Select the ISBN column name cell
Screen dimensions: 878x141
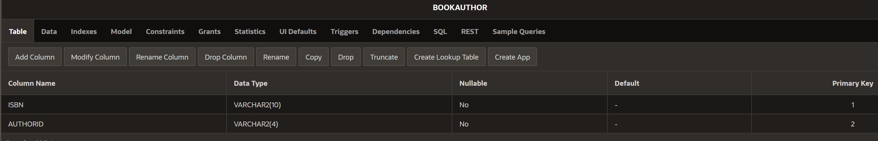tap(114, 105)
